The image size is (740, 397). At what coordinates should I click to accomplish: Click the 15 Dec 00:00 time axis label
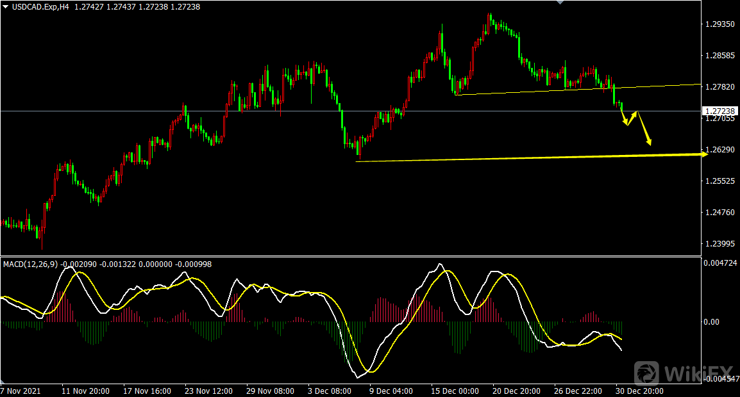pos(454,391)
